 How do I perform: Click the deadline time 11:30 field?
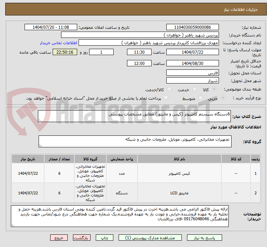(139, 52)
